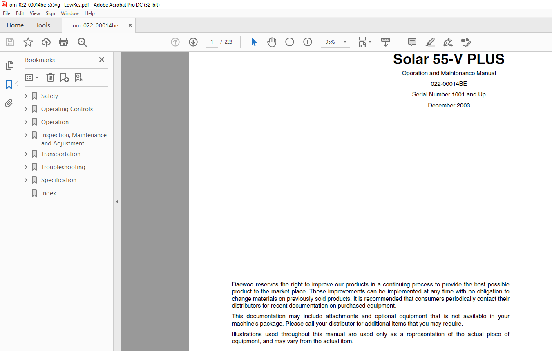Bookmark document with the star icon

point(28,42)
